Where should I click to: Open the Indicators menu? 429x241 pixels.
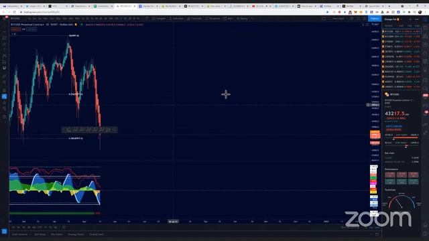(176, 18)
